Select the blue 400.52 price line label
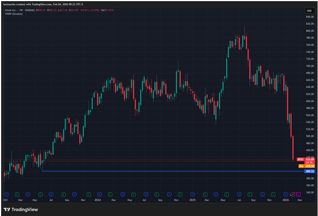The image size is (318, 216). point(309,171)
